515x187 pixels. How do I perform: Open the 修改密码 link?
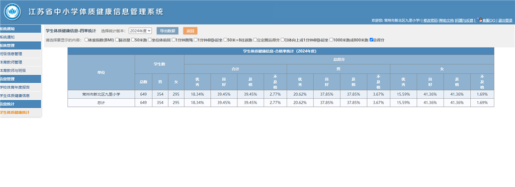(431, 21)
